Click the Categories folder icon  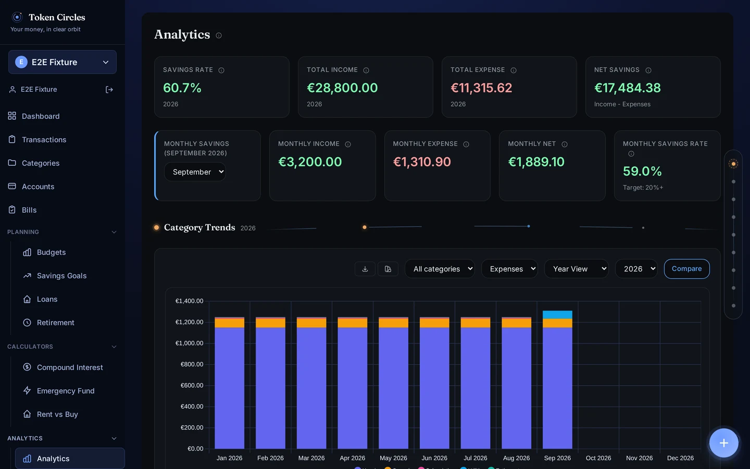pyautogui.click(x=12, y=163)
